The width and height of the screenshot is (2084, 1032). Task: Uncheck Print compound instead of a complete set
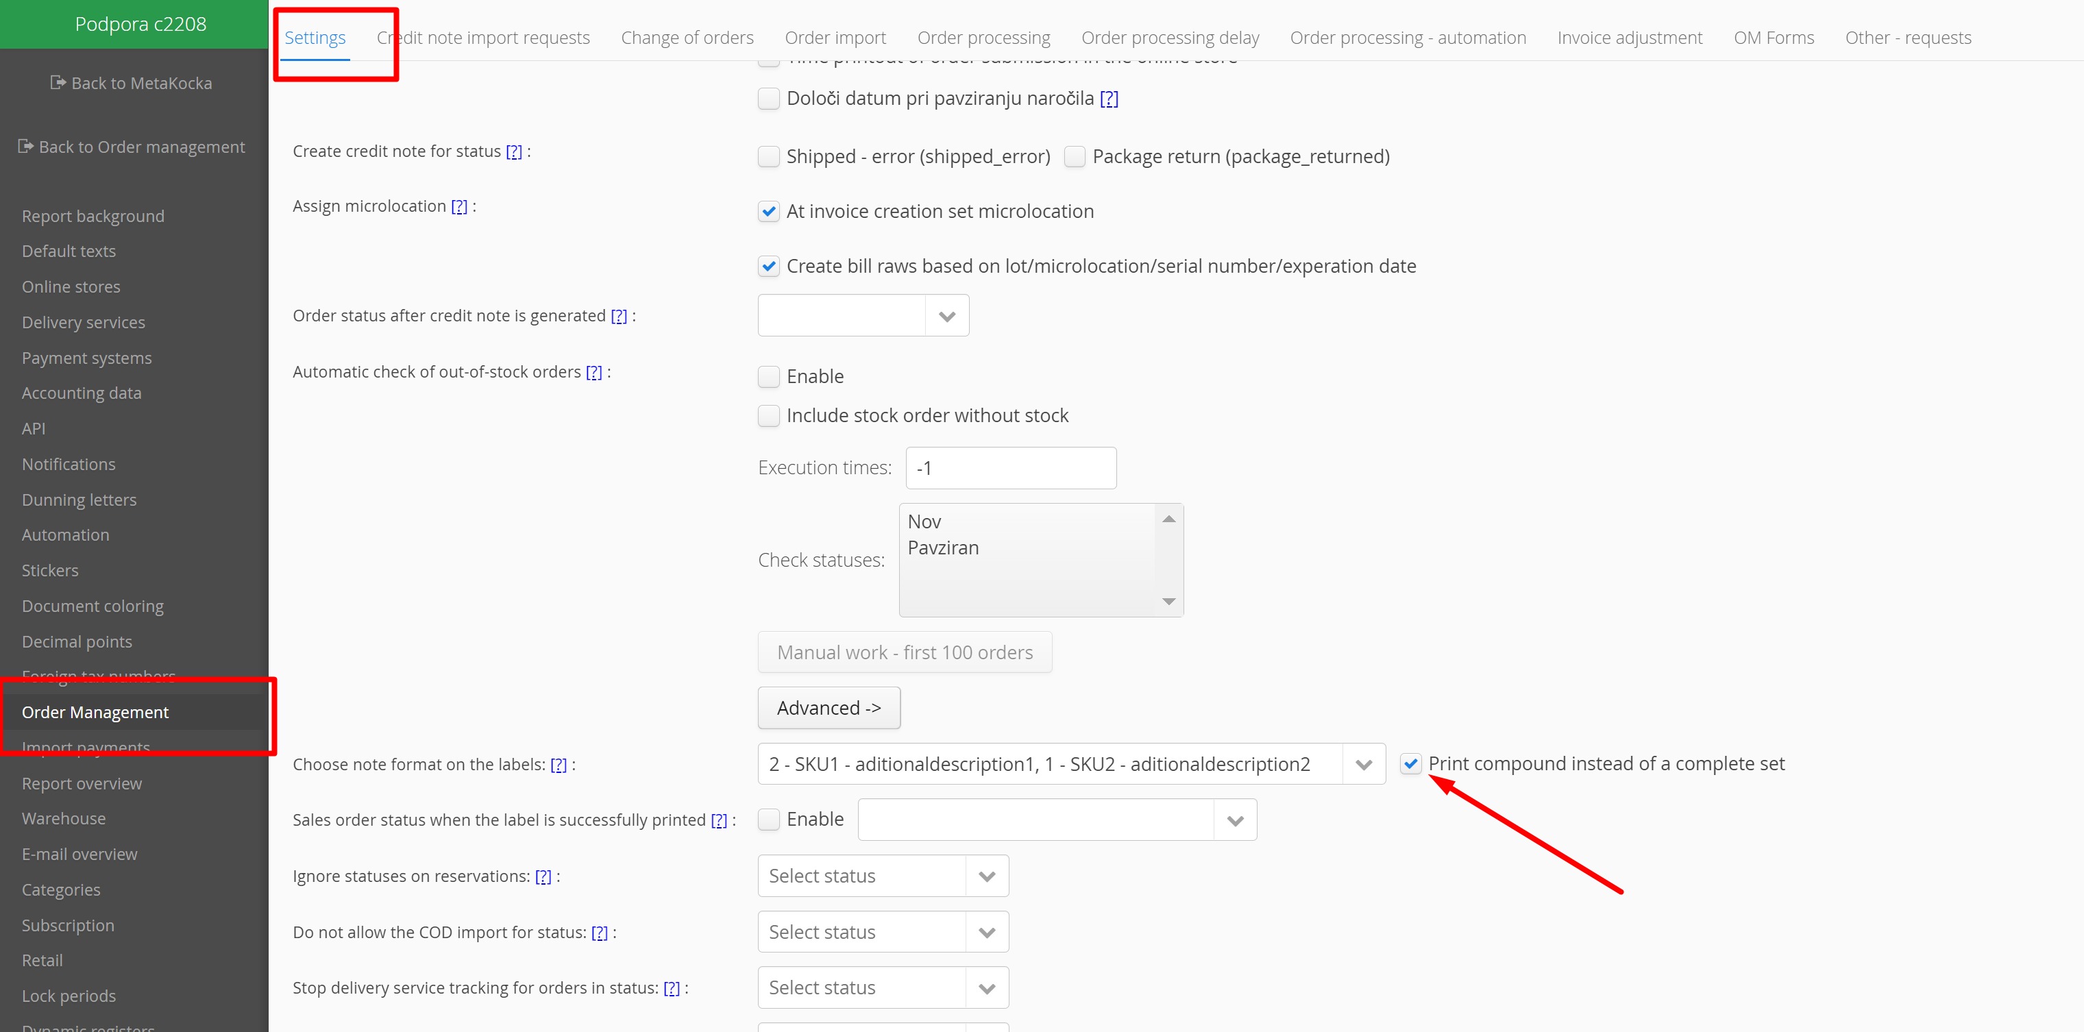[x=1410, y=763]
